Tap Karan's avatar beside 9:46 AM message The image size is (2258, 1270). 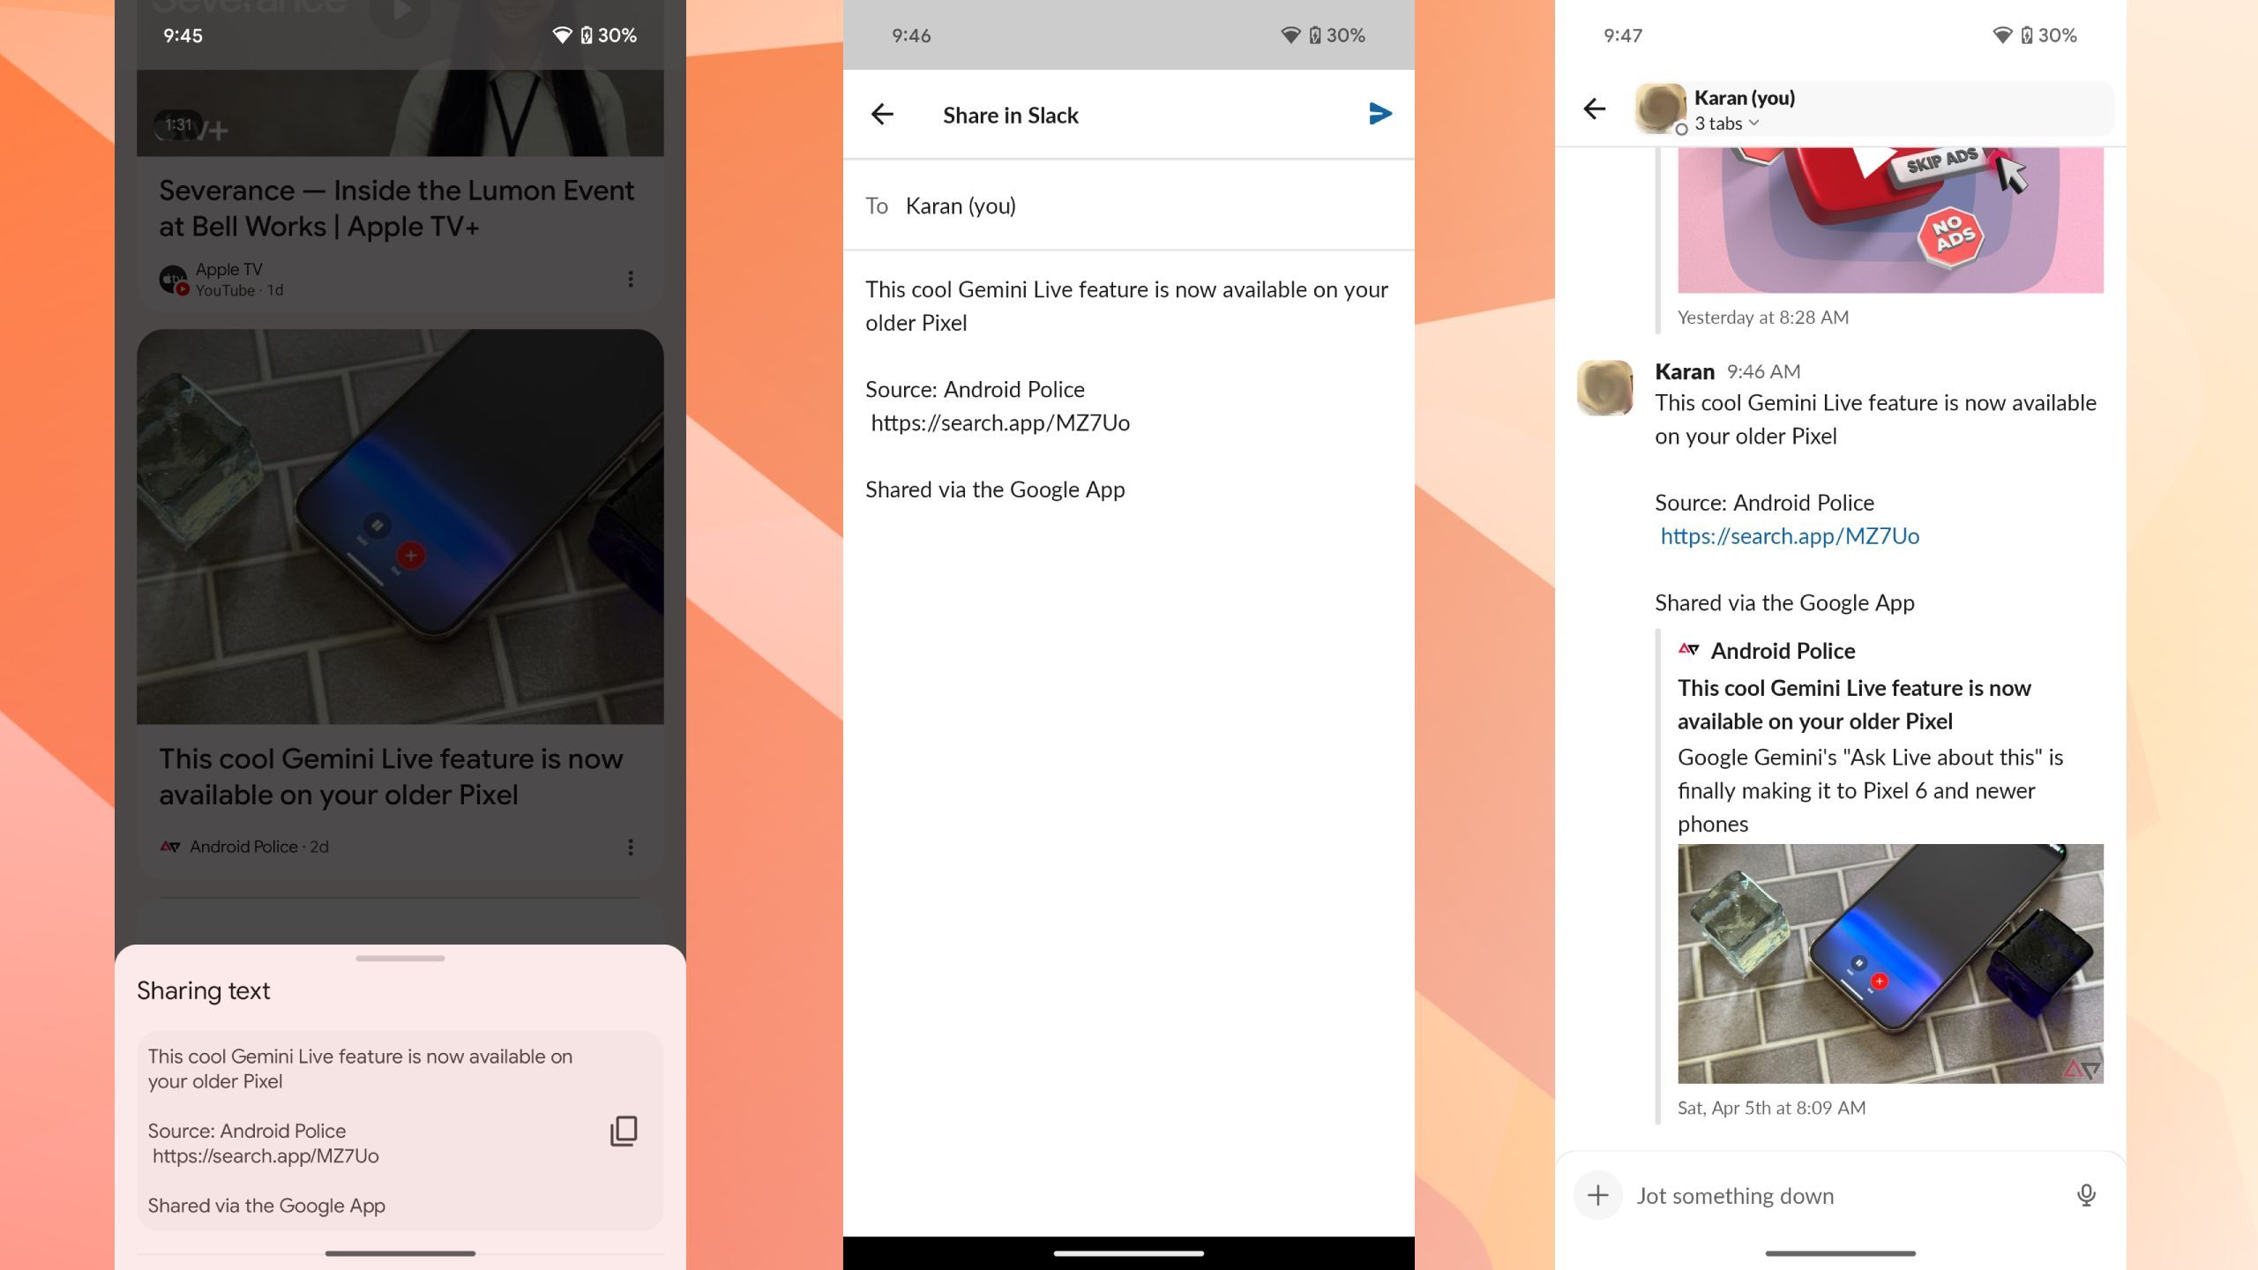click(1604, 388)
